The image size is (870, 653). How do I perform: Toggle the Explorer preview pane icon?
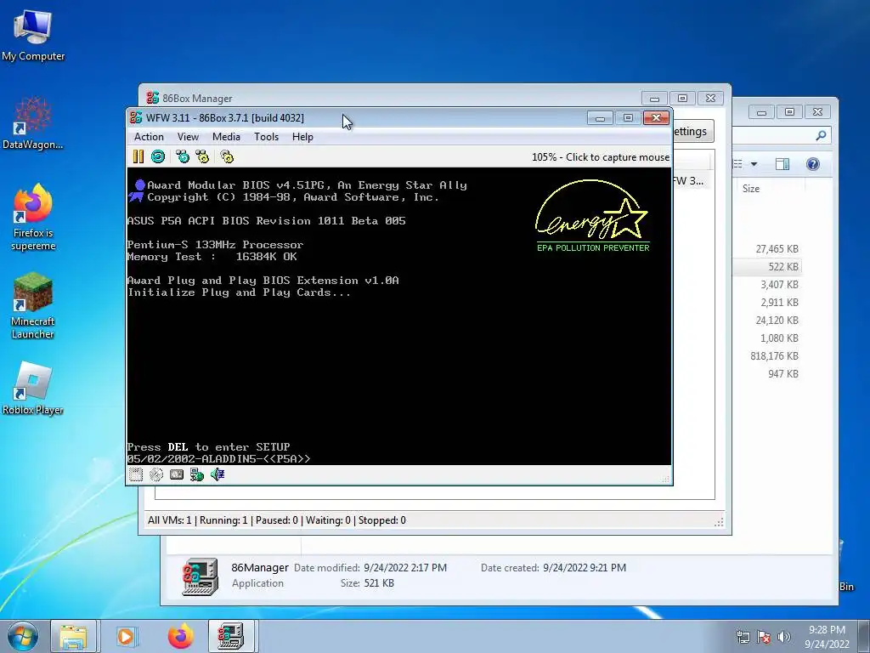click(x=782, y=164)
